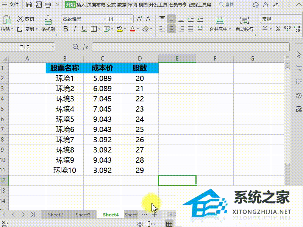Align text to top of cell
Image resolution: width=303 pixels, height=227 pixels.
(x=162, y=19)
